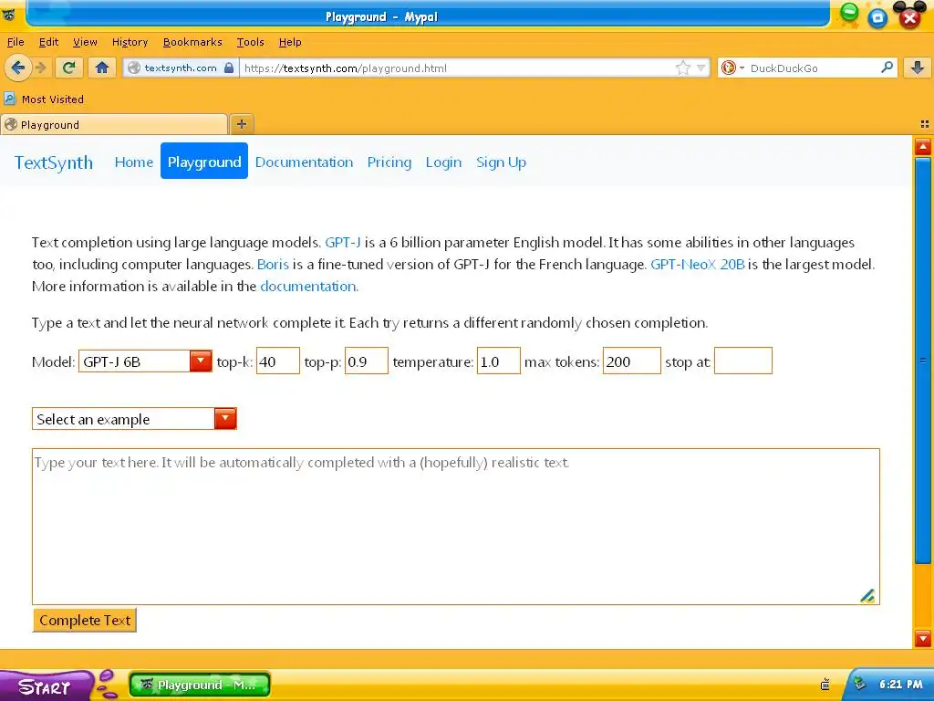Open the Most Visited bookmarks folder
Viewport: 934px width, 701px height.
(x=44, y=99)
